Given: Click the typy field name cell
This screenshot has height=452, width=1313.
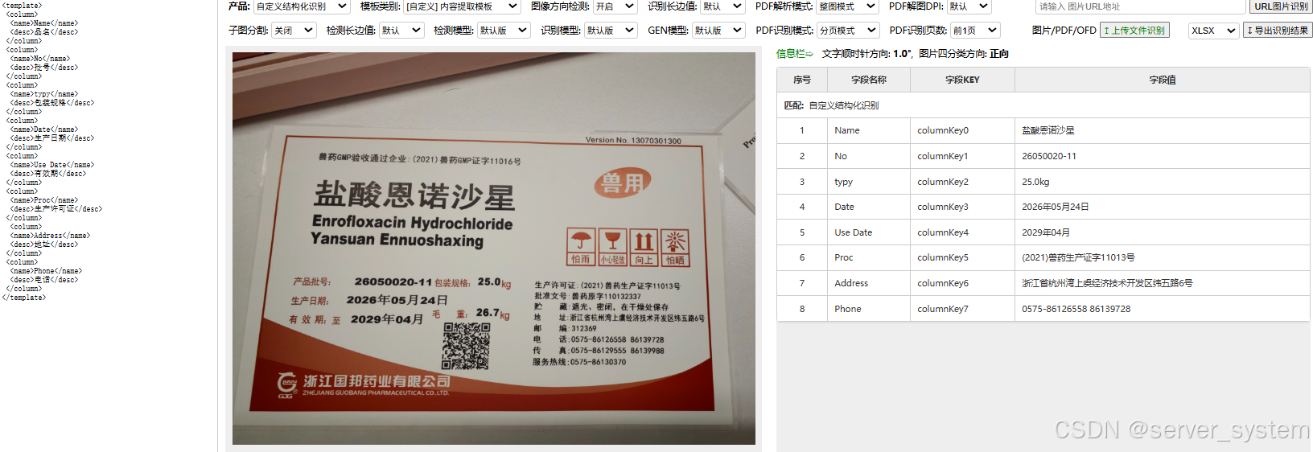Looking at the screenshot, I should point(869,182).
